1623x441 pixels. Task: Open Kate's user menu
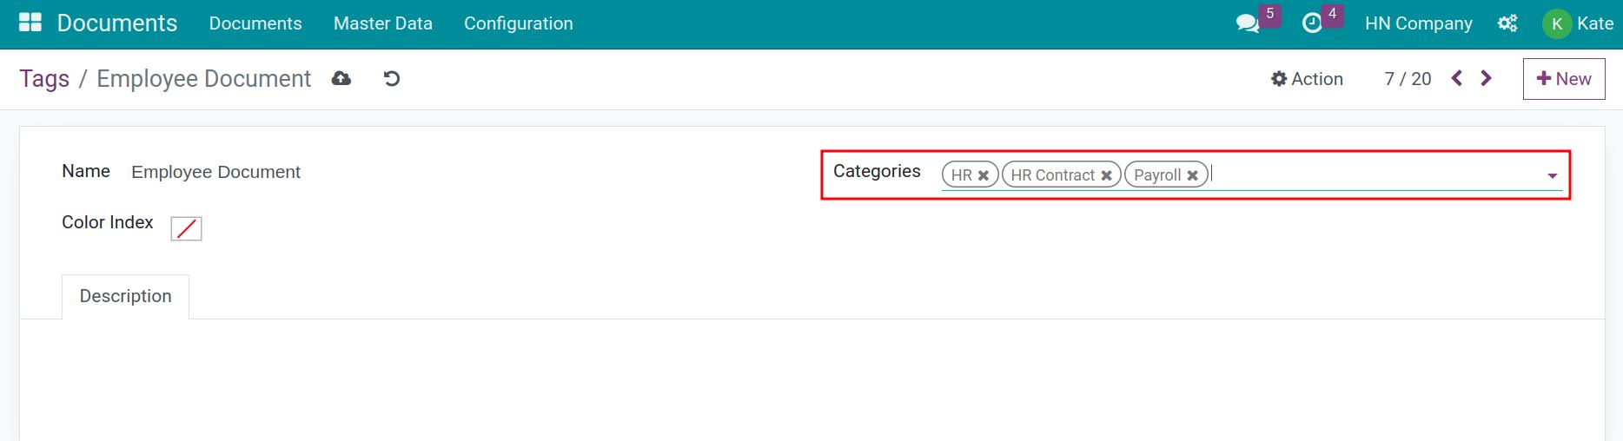[1578, 23]
